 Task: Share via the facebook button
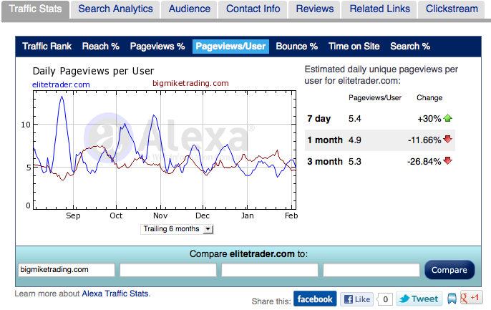315,299
